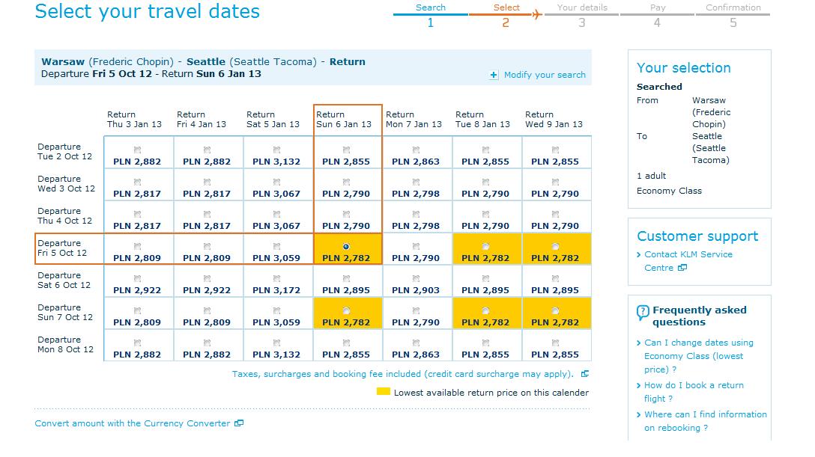Viewport: 815px width, 457px height.
Task: Click popup icon after taxes and surcharges note
Action: click(x=585, y=374)
